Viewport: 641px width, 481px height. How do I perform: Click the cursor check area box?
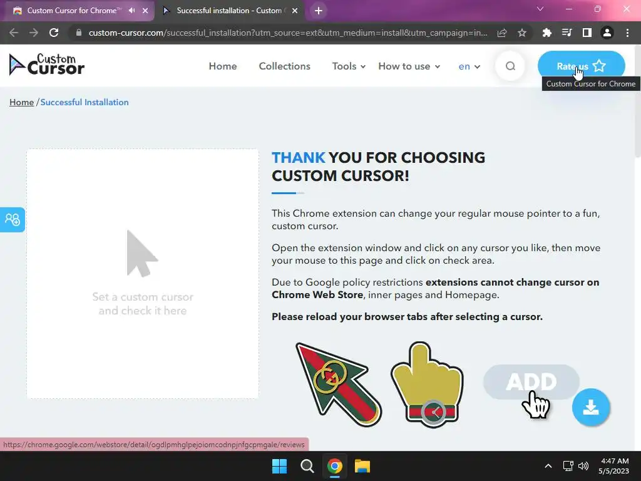click(x=143, y=274)
